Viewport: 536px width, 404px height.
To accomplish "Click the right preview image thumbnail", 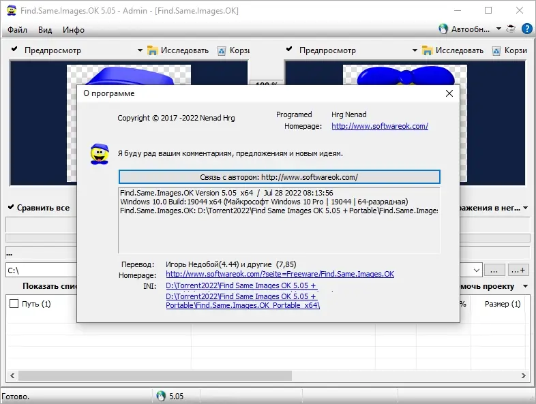I will (405, 74).
